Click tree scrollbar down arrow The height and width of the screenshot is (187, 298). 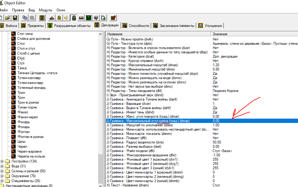[100, 185]
